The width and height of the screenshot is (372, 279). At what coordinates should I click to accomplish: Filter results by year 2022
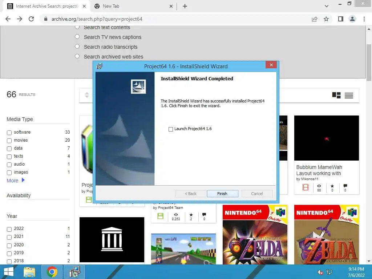[x=9, y=230]
